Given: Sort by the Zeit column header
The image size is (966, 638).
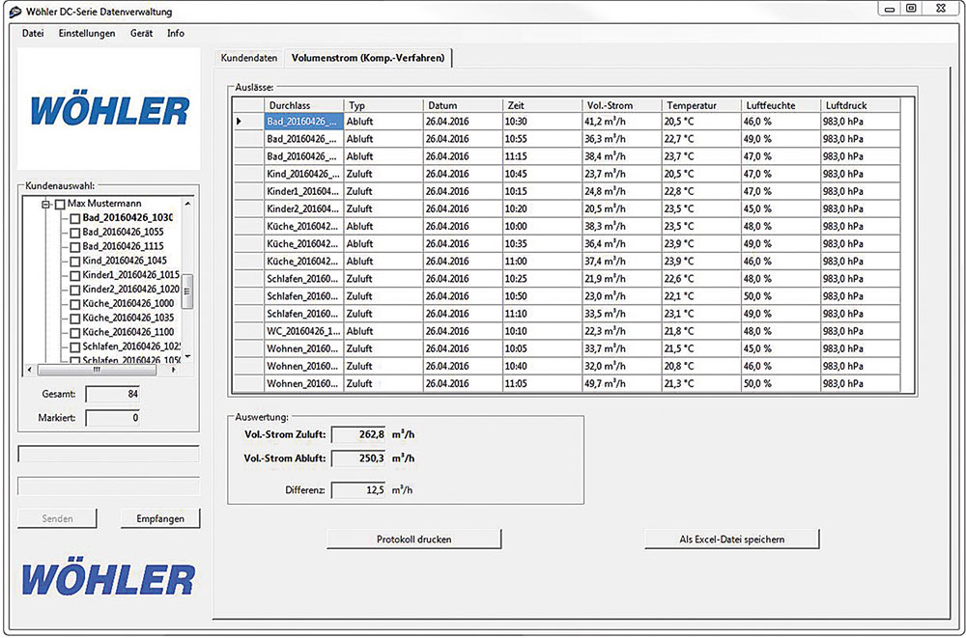Looking at the screenshot, I should (542, 105).
